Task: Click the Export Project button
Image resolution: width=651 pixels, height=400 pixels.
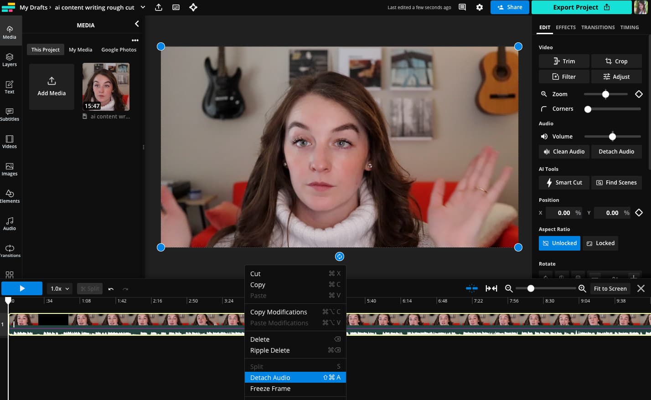Action: (581, 7)
